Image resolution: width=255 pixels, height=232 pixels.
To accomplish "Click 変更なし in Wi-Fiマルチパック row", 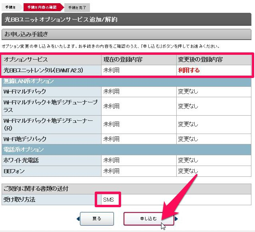I will (188, 92).
